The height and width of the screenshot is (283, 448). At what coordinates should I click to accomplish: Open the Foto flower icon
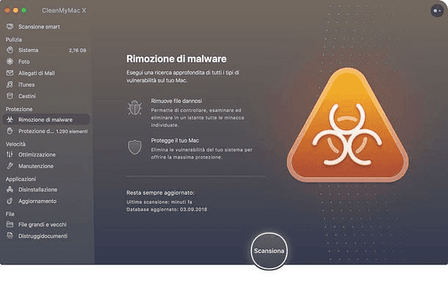click(x=10, y=62)
